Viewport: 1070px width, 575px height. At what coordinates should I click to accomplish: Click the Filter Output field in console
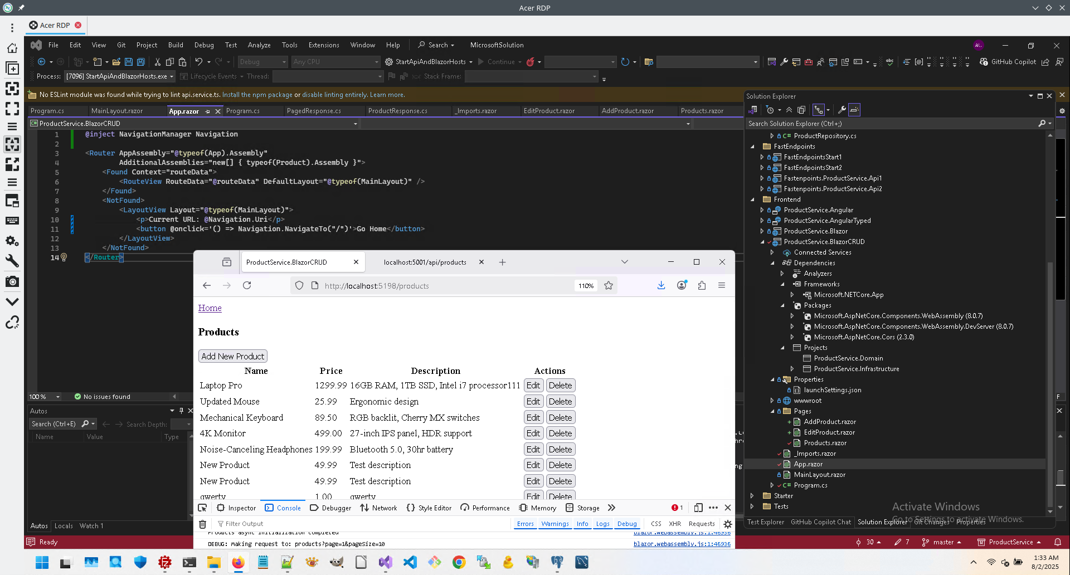[362, 524]
